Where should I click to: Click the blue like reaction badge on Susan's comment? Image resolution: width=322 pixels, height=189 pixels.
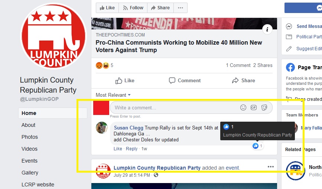[x=257, y=146]
